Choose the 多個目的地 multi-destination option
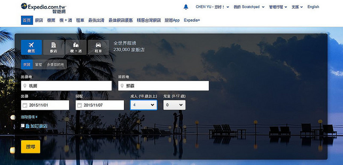343x165 pixels. [56, 64]
